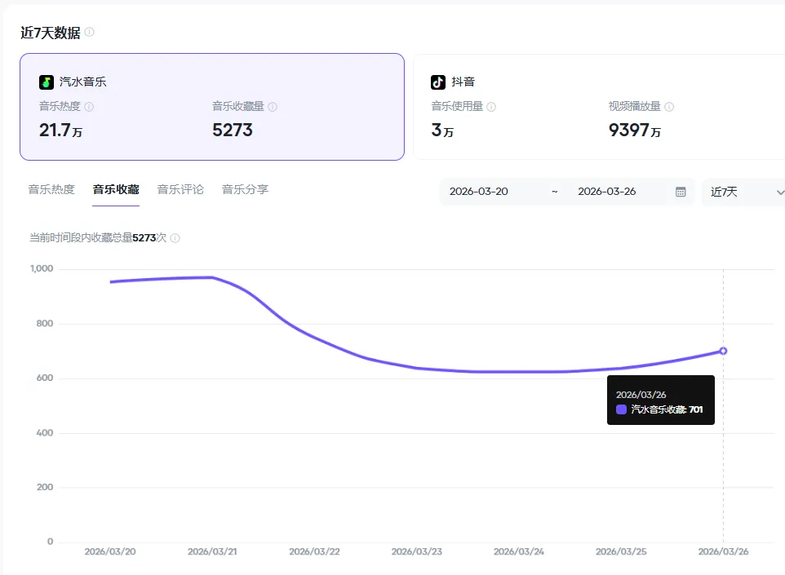Click the tooltip showing 汽水音乐收藏 701
The width and height of the screenshot is (785, 575).
[661, 400]
